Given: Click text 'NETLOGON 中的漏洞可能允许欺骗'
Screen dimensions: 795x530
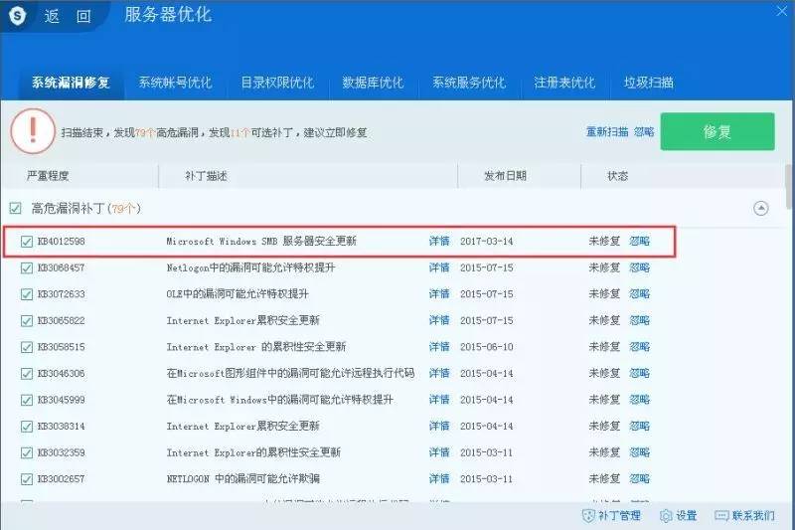Looking at the screenshot, I should pos(242,478).
